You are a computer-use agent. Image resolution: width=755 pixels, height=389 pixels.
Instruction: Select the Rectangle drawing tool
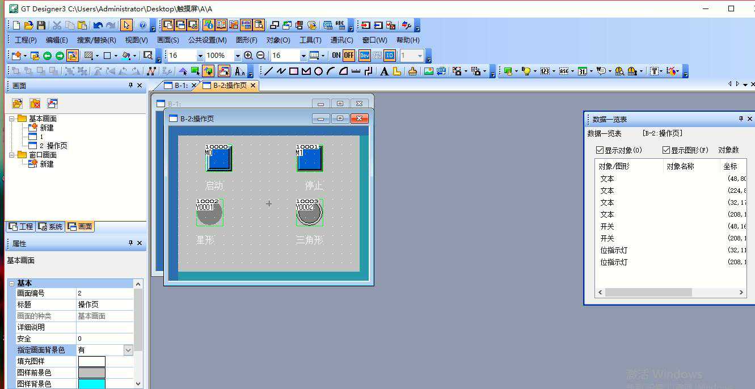click(293, 71)
